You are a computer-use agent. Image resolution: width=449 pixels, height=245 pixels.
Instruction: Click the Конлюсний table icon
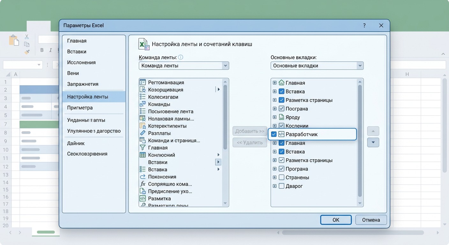(143, 155)
